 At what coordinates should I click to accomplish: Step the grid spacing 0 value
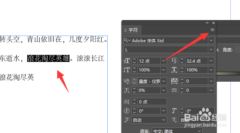pyautogui.click(x=182, y=90)
